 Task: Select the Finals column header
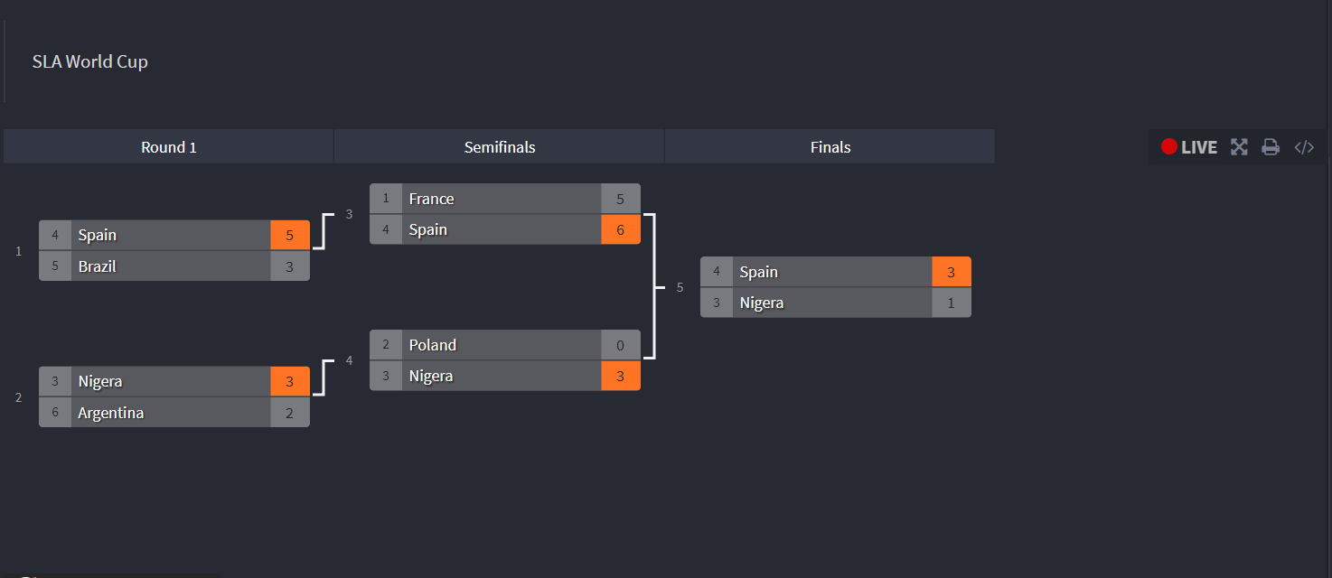coord(830,147)
